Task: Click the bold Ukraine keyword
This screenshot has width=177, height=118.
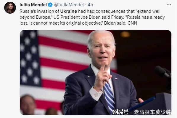Action: point(69,11)
